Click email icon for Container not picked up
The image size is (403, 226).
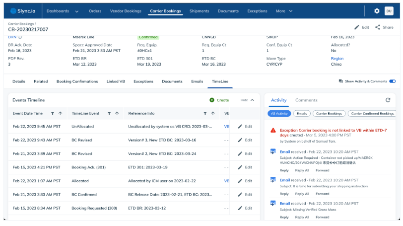click(x=273, y=151)
